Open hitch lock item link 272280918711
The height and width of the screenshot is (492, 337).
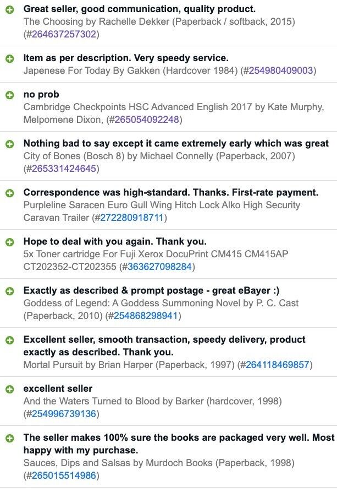(x=132, y=218)
